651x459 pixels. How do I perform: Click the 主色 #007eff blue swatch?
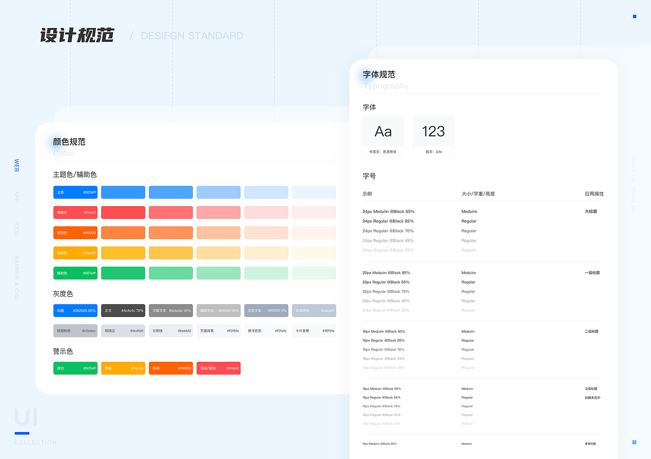pyautogui.click(x=75, y=192)
